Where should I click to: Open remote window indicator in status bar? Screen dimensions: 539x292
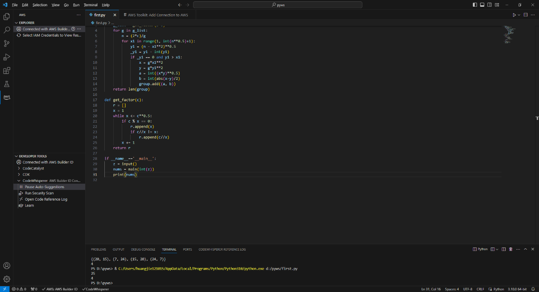tap(4, 289)
